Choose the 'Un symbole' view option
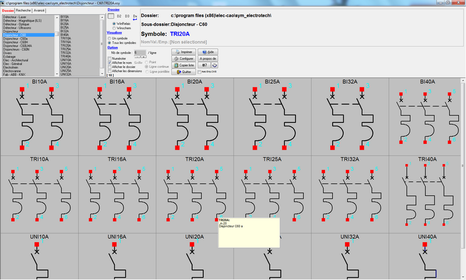 (110, 38)
